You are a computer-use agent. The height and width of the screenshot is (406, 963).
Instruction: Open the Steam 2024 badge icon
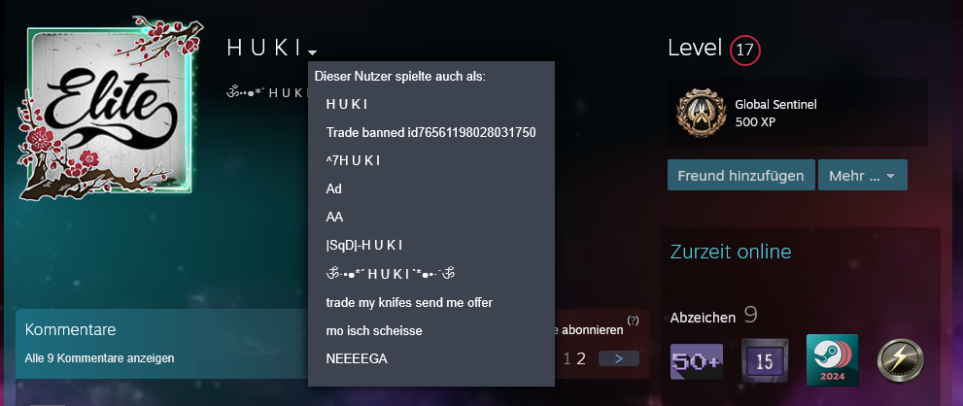click(832, 360)
